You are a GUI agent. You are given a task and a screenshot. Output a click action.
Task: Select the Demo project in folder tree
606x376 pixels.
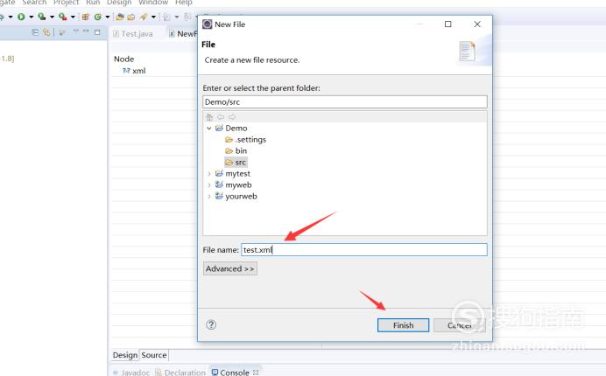[x=236, y=129]
